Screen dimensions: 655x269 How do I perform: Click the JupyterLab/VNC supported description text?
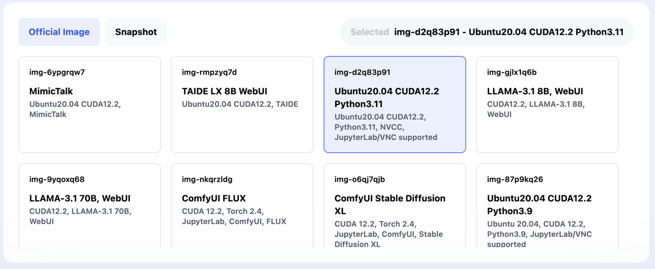[x=386, y=137]
